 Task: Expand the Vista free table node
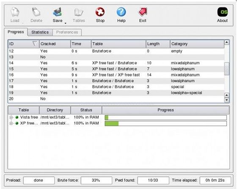tap(11, 117)
